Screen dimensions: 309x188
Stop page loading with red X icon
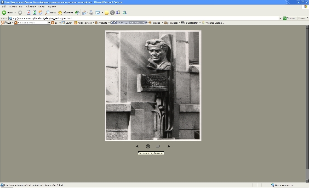point(29,12)
